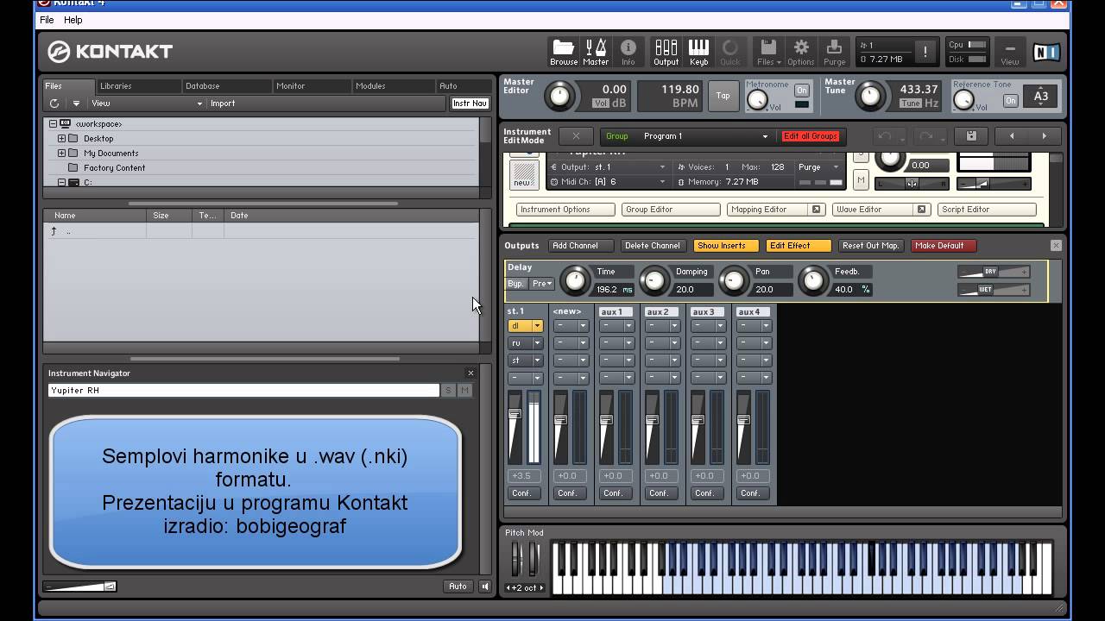The image size is (1105, 621).
Task: Click the Make Default button
Action: point(944,246)
